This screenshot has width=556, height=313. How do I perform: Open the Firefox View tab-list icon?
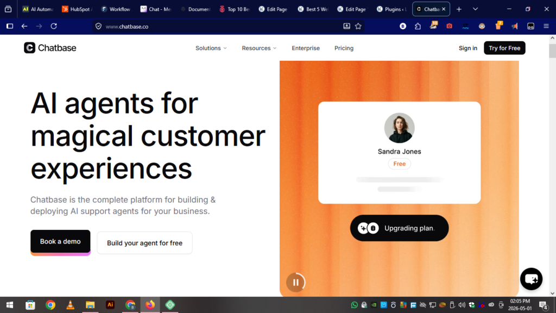point(8,9)
